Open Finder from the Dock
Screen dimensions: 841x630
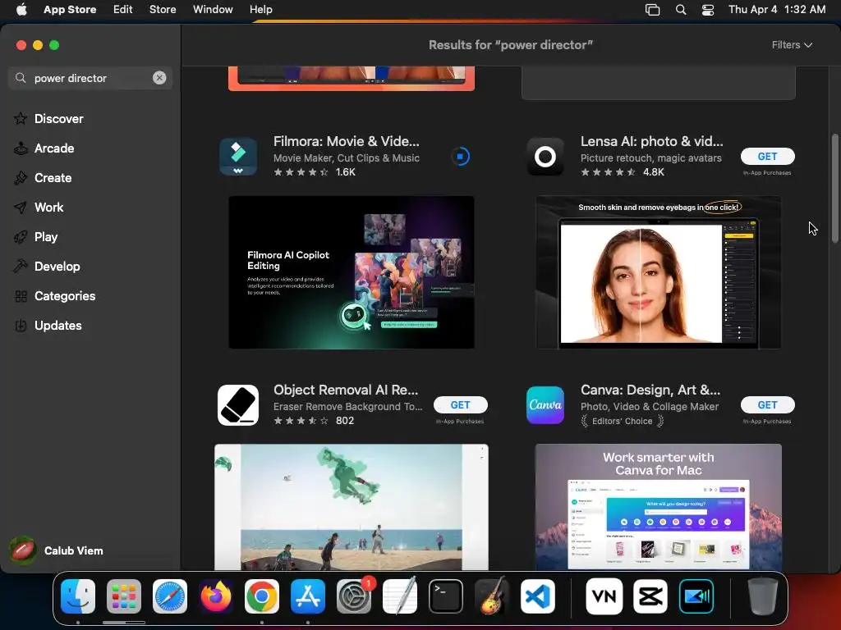78,596
